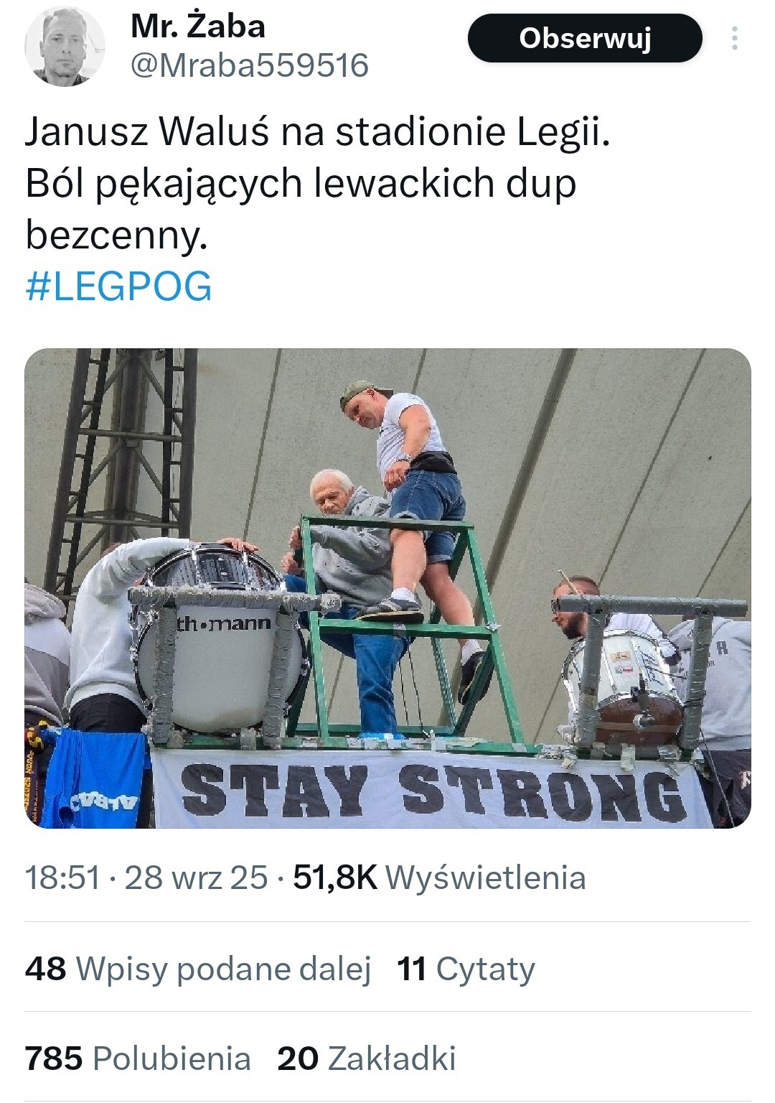Viewport: 775px width, 1103px height.
Task: Open the @Mraba559516 handle
Action: coord(249,66)
